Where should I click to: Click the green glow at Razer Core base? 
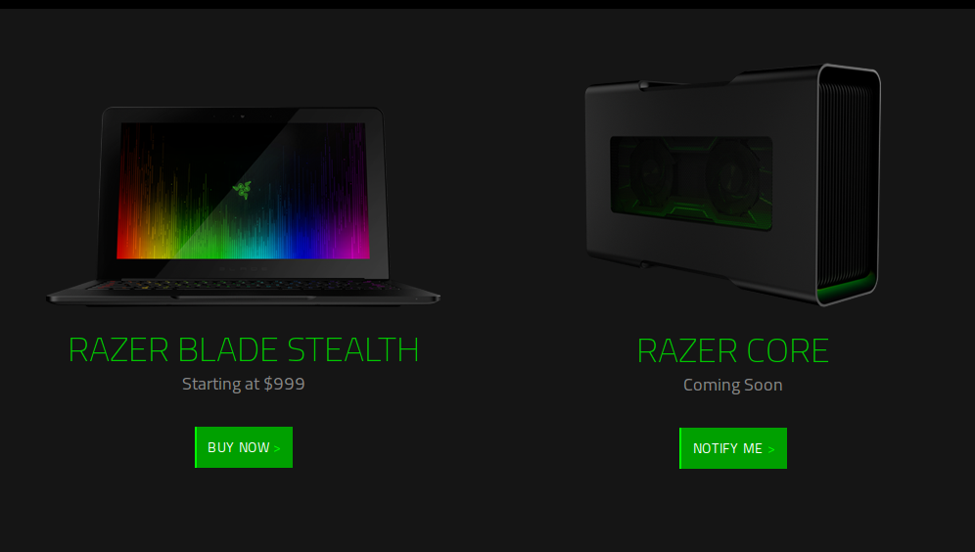(847, 288)
